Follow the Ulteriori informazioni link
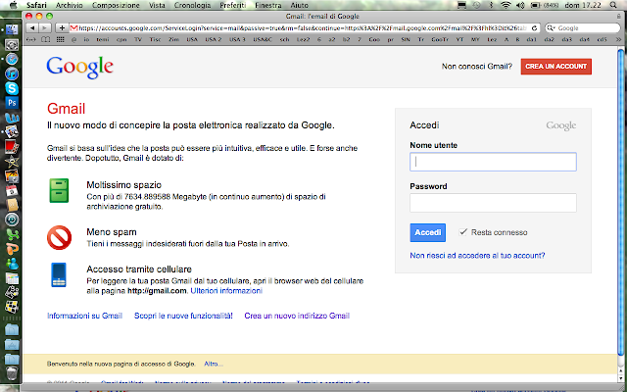The image size is (627, 392). click(226, 291)
